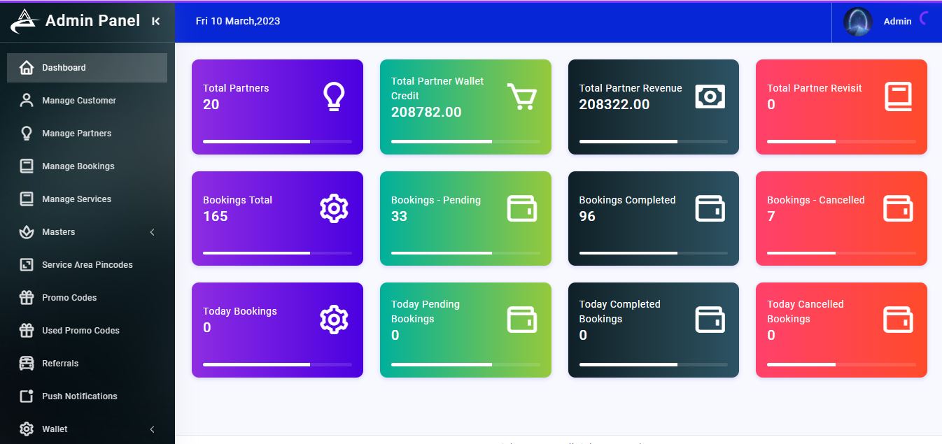
Task: Click the 208322.00 revenue value
Action: point(614,104)
